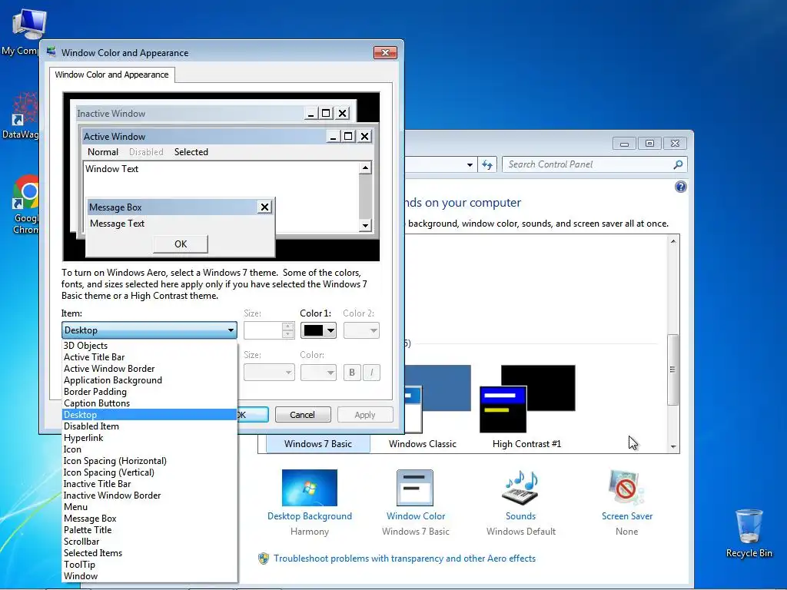Click the Color 2 swatch dropdown
Image resolution: width=787 pixels, height=590 pixels.
pos(361,330)
